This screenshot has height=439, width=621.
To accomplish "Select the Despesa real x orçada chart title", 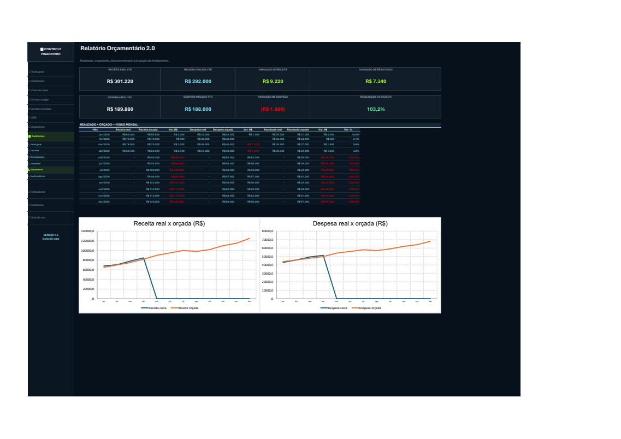I will click(350, 224).
